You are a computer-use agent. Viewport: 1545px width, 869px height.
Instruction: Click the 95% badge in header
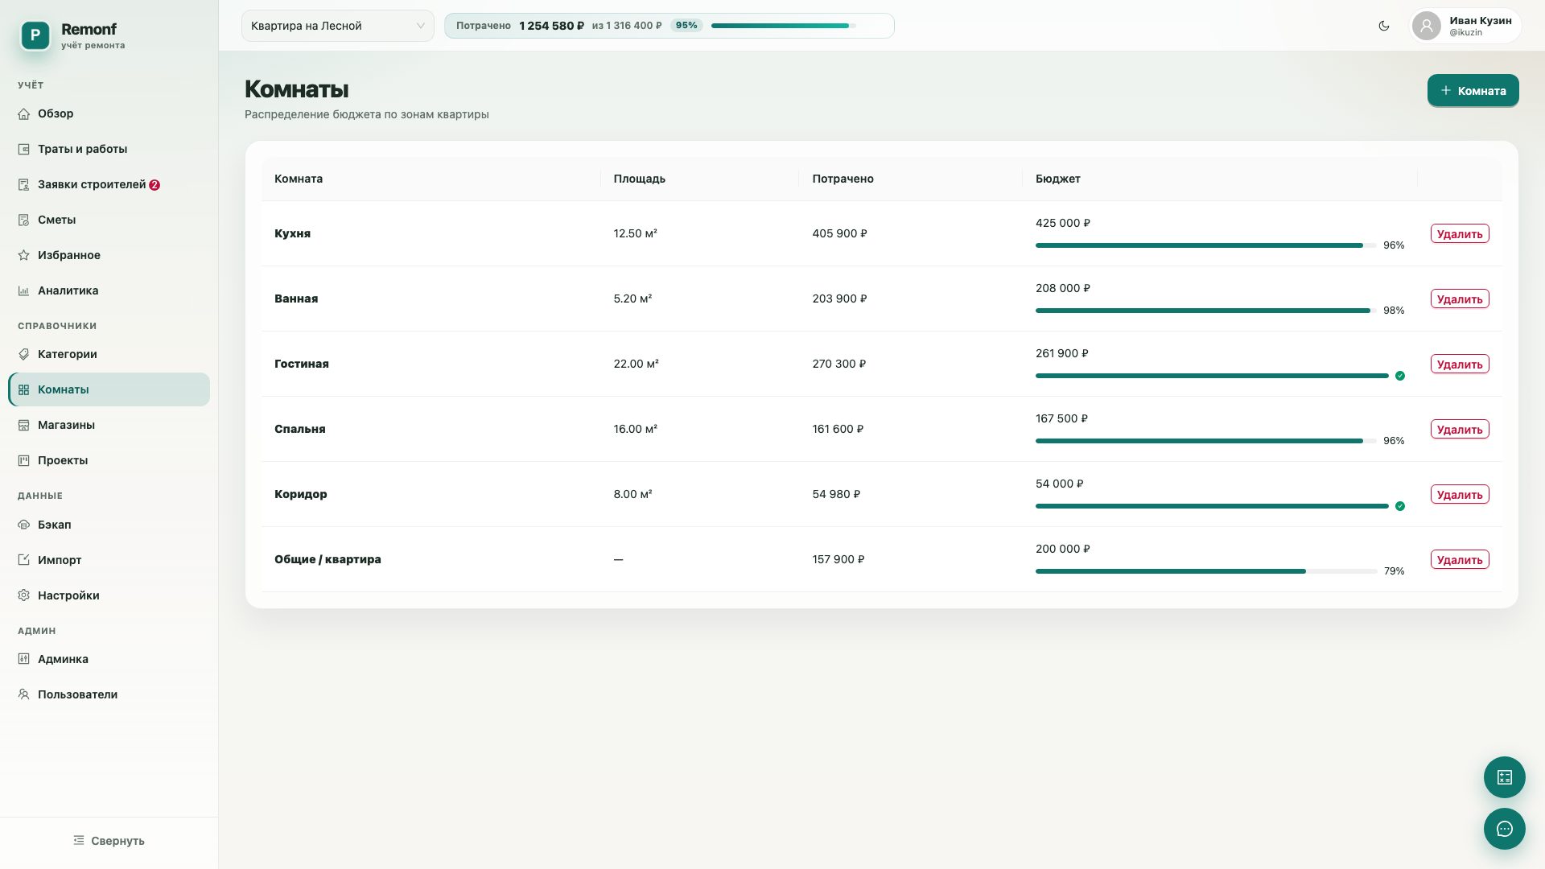pyautogui.click(x=686, y=26)
